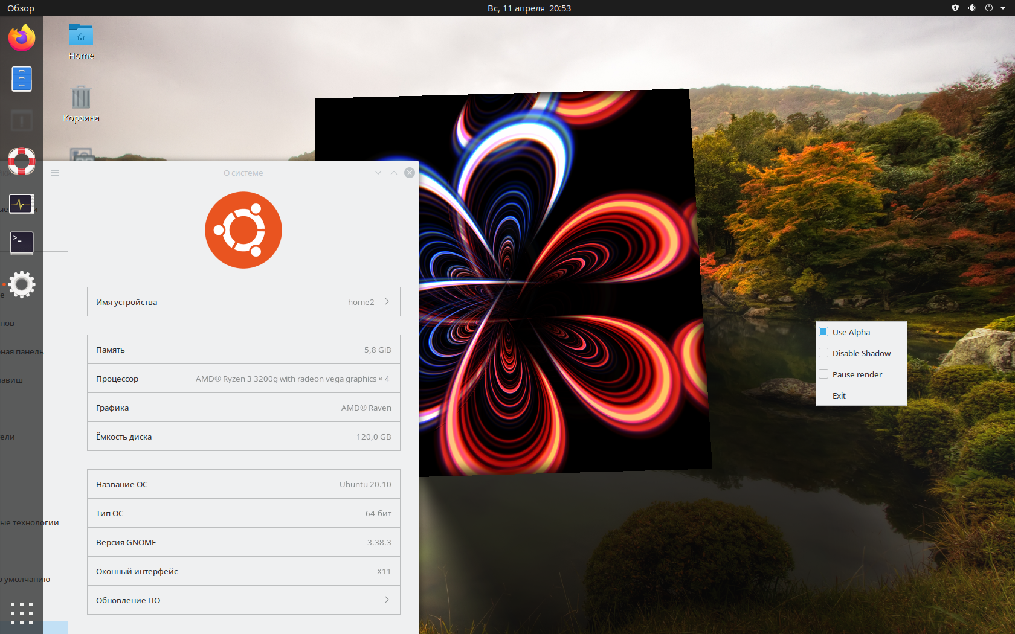Minimize the О системе window
This screenshot has height=634, width=1015.
tap(378, 173)
